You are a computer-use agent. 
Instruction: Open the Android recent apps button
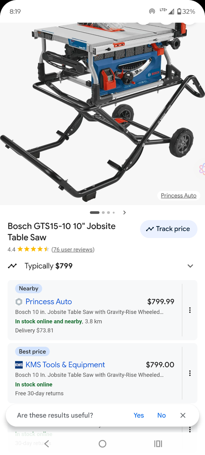click(158, 444)
